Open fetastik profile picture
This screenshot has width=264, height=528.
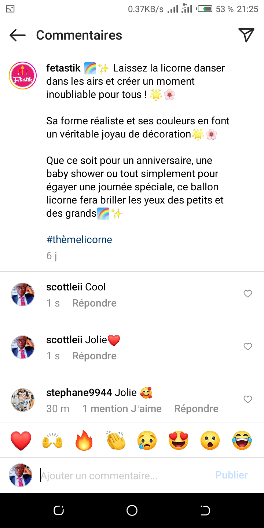23,76
